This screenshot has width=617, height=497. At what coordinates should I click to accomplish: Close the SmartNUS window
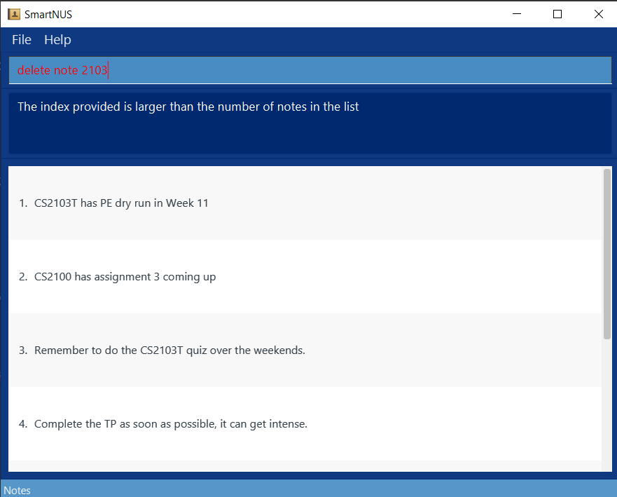[x=598, y=14]
